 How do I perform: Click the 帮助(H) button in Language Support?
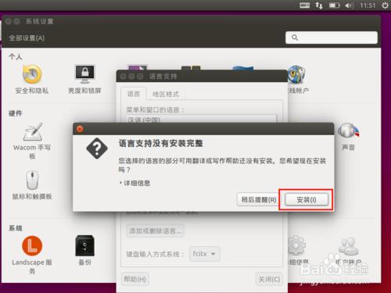click(x=135, y=279)
